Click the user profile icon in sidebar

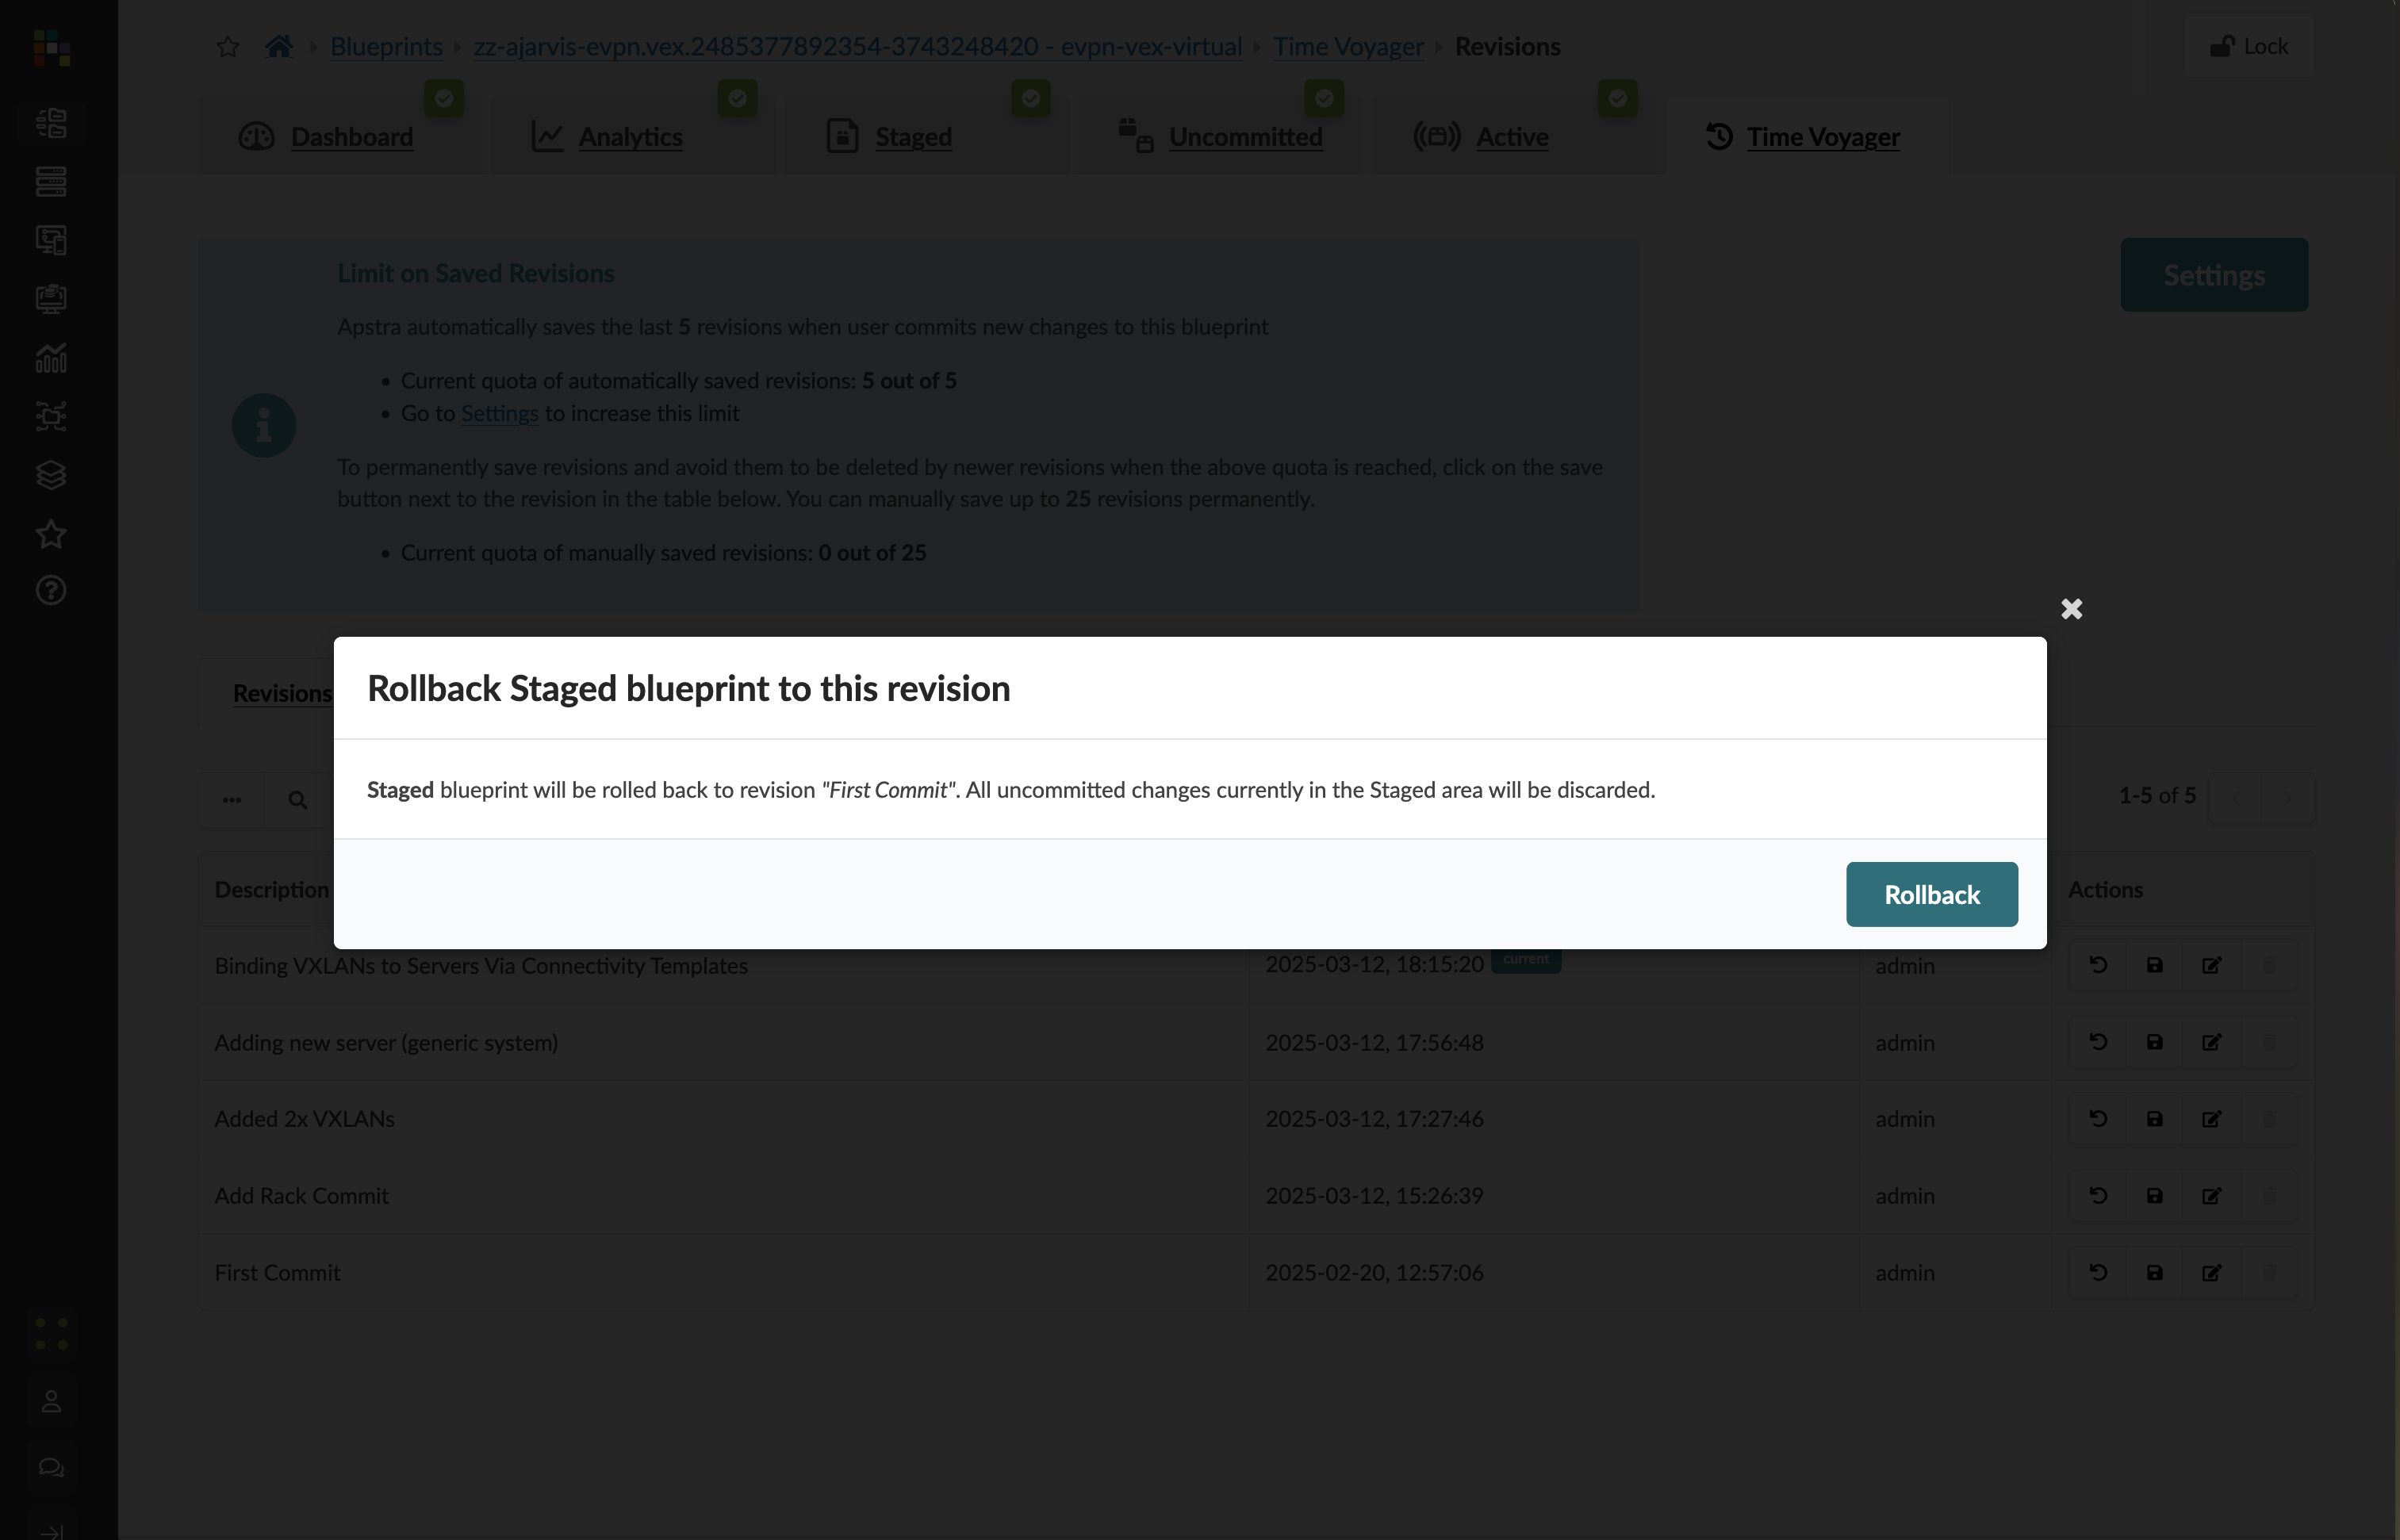(51, 1401)
